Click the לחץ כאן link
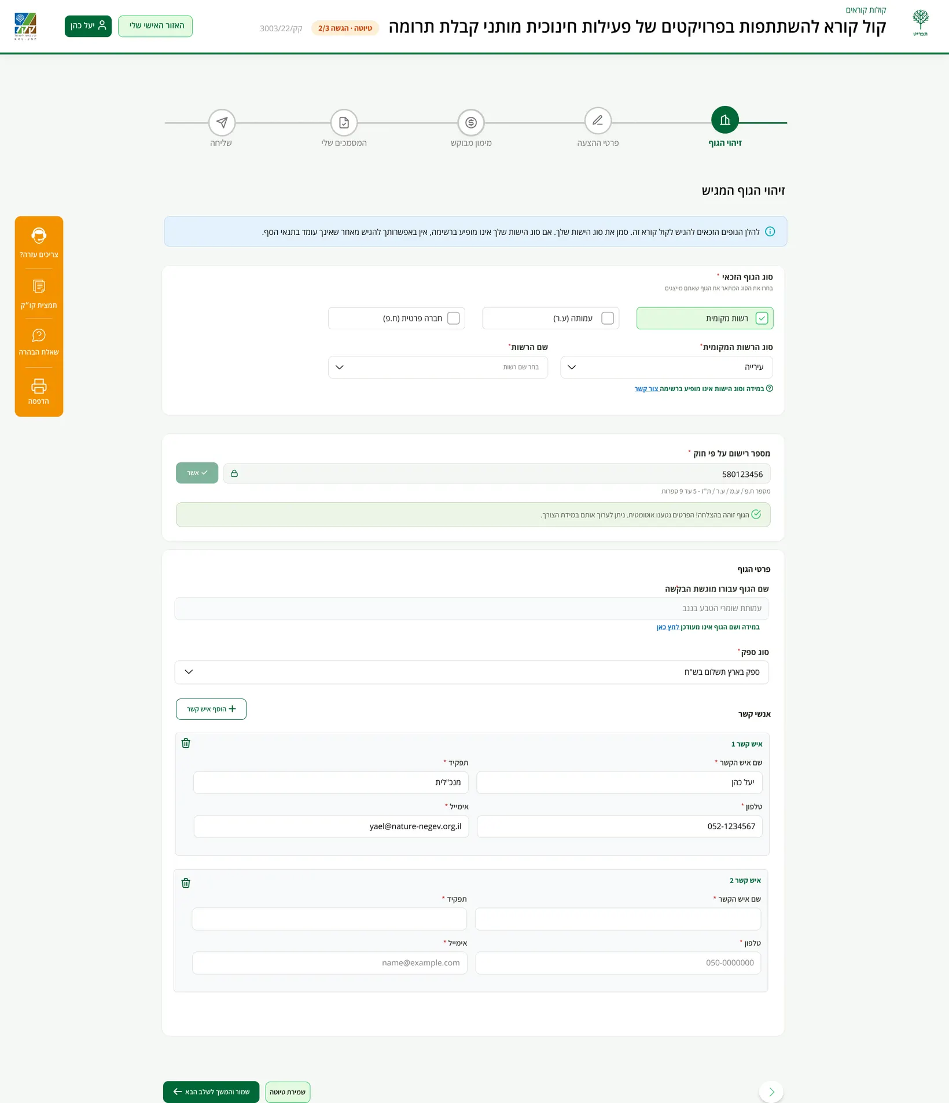The width and height of the screenshot is (949, 1103). pos(668,627)
